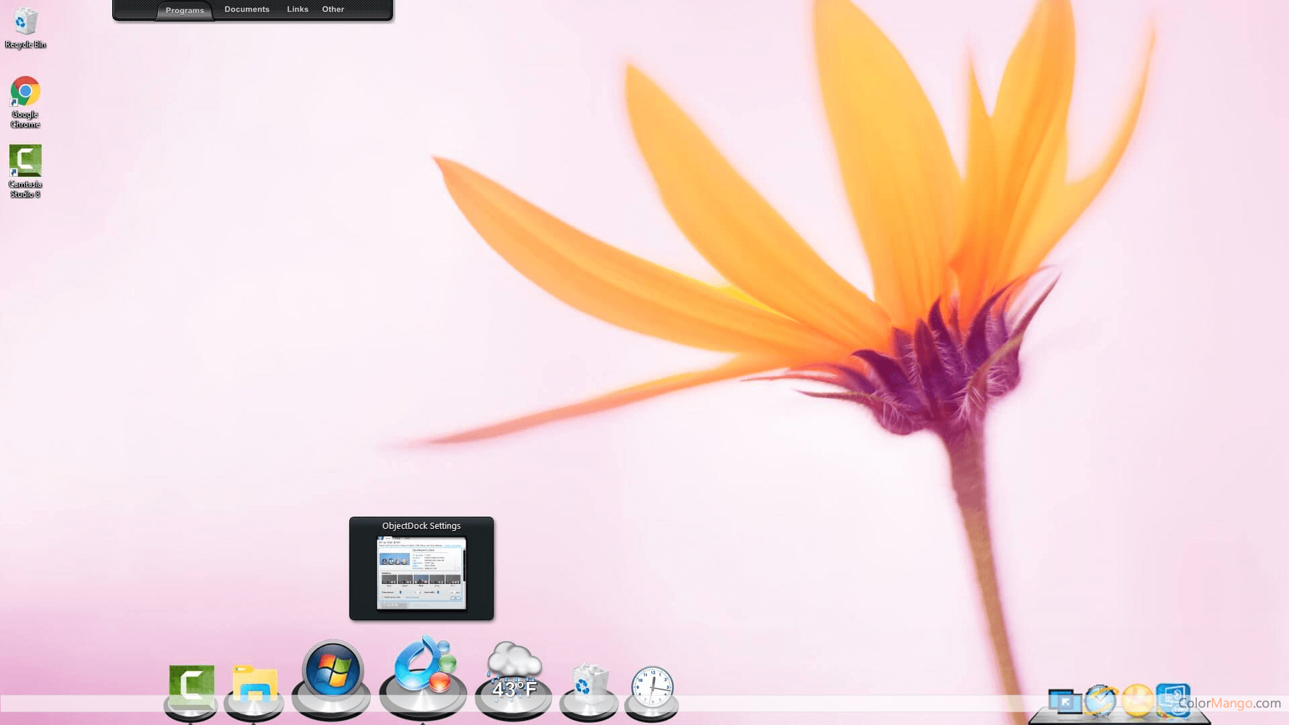Open the Recycle Bin icon on the dock
Image resolution: width=1289 pixels, height=725 pixels.
[588, 679]
